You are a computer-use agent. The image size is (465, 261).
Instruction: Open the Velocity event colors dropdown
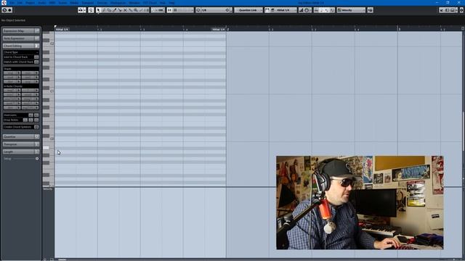(351, 10)
